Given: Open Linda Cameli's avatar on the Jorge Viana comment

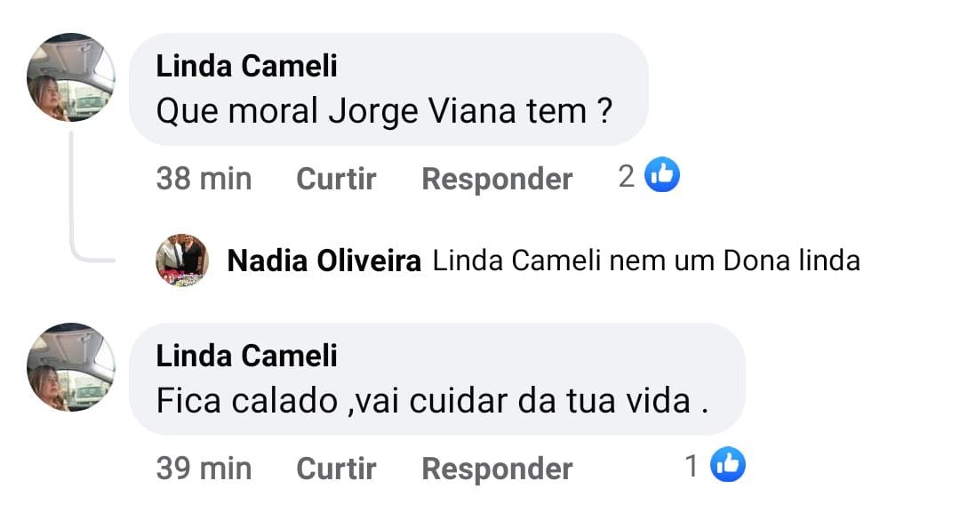Looking at the screenshot, I should [x=71, y=77].
